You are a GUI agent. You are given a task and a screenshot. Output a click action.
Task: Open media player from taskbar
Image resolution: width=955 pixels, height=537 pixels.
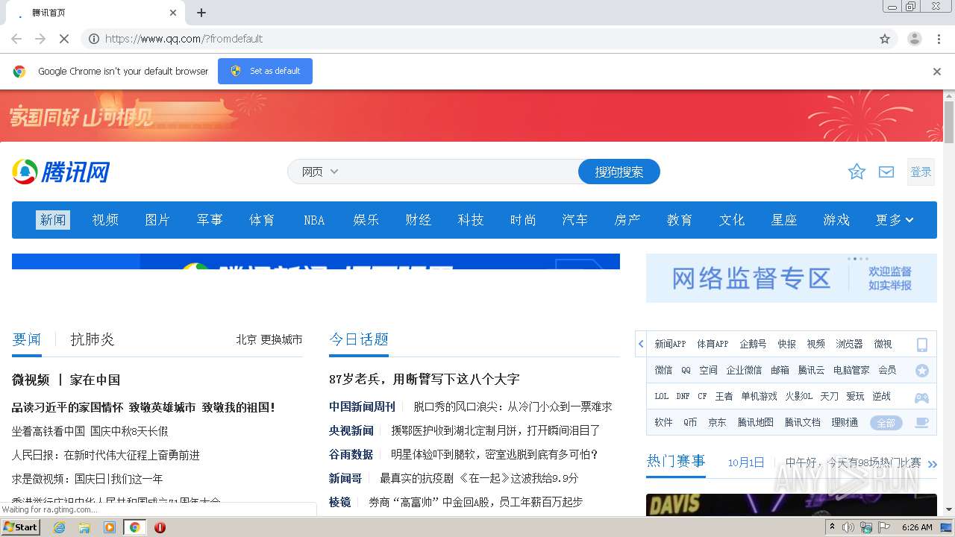(110, 527)
